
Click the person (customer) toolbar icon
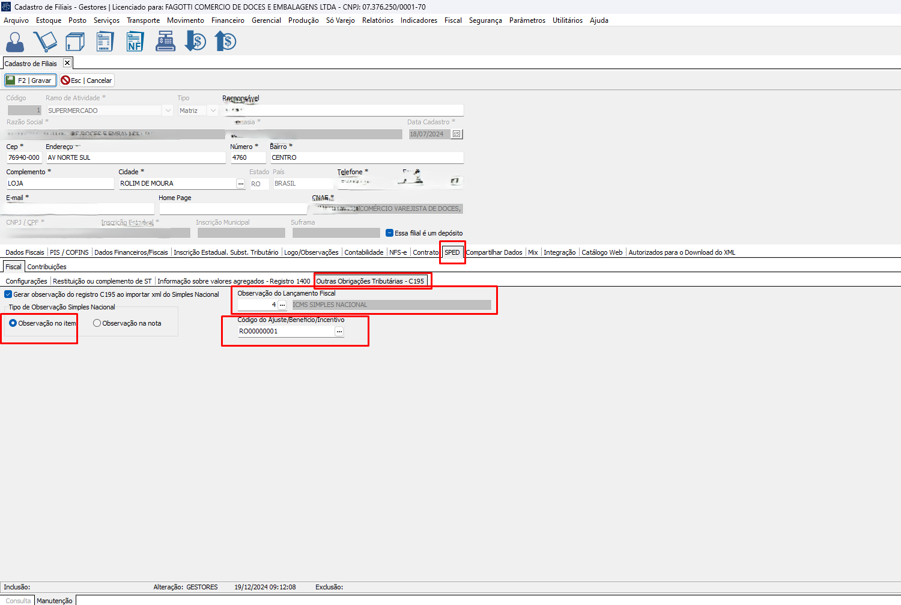pyautogui.click(x=15, y=42)
